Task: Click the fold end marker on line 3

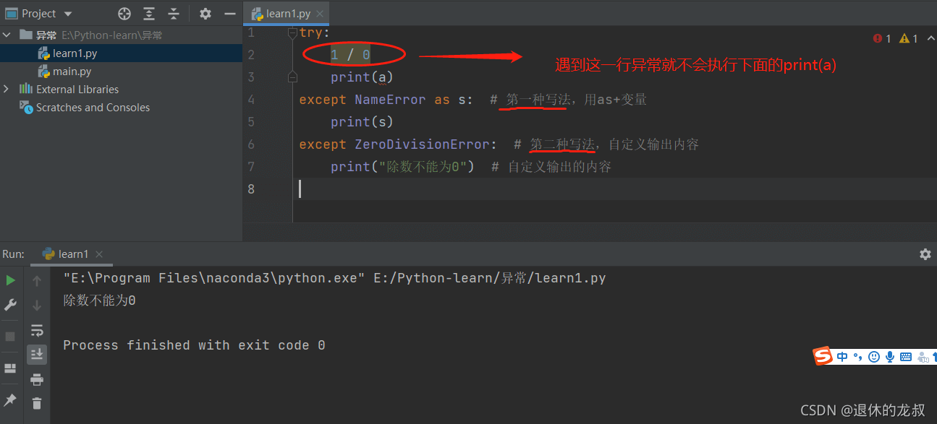Action: coord(292,77)
